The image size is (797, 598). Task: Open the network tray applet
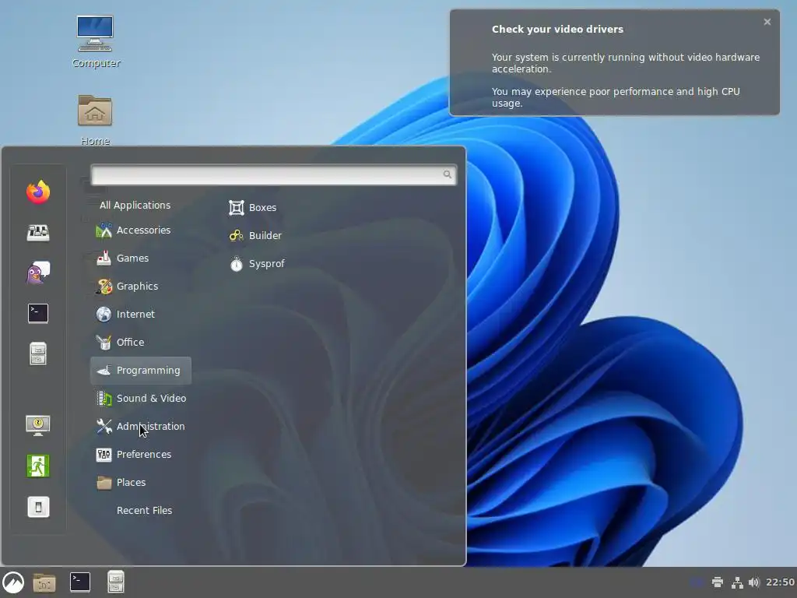(736, 582)
